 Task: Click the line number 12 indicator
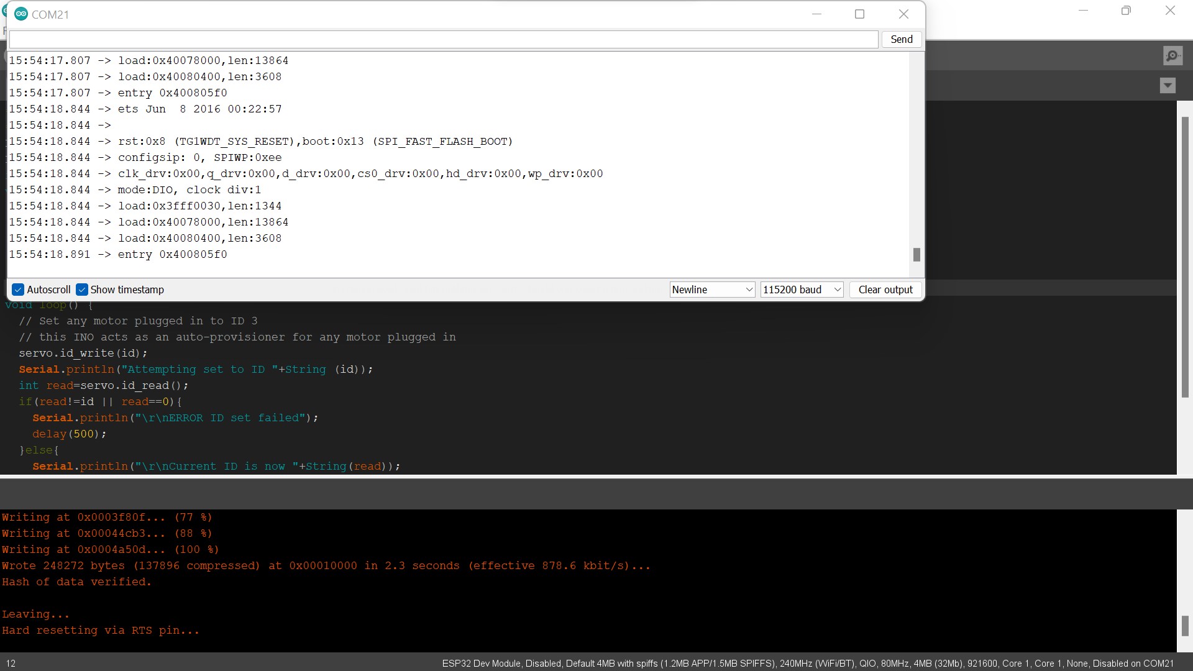pos(11,663)
